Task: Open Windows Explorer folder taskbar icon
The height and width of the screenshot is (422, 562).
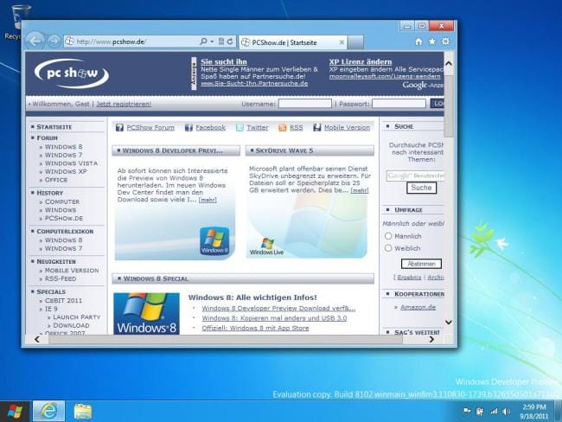Action: pos(83,412)
